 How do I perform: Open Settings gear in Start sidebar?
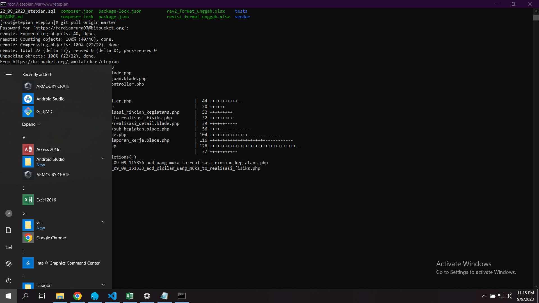click(9, 264)
